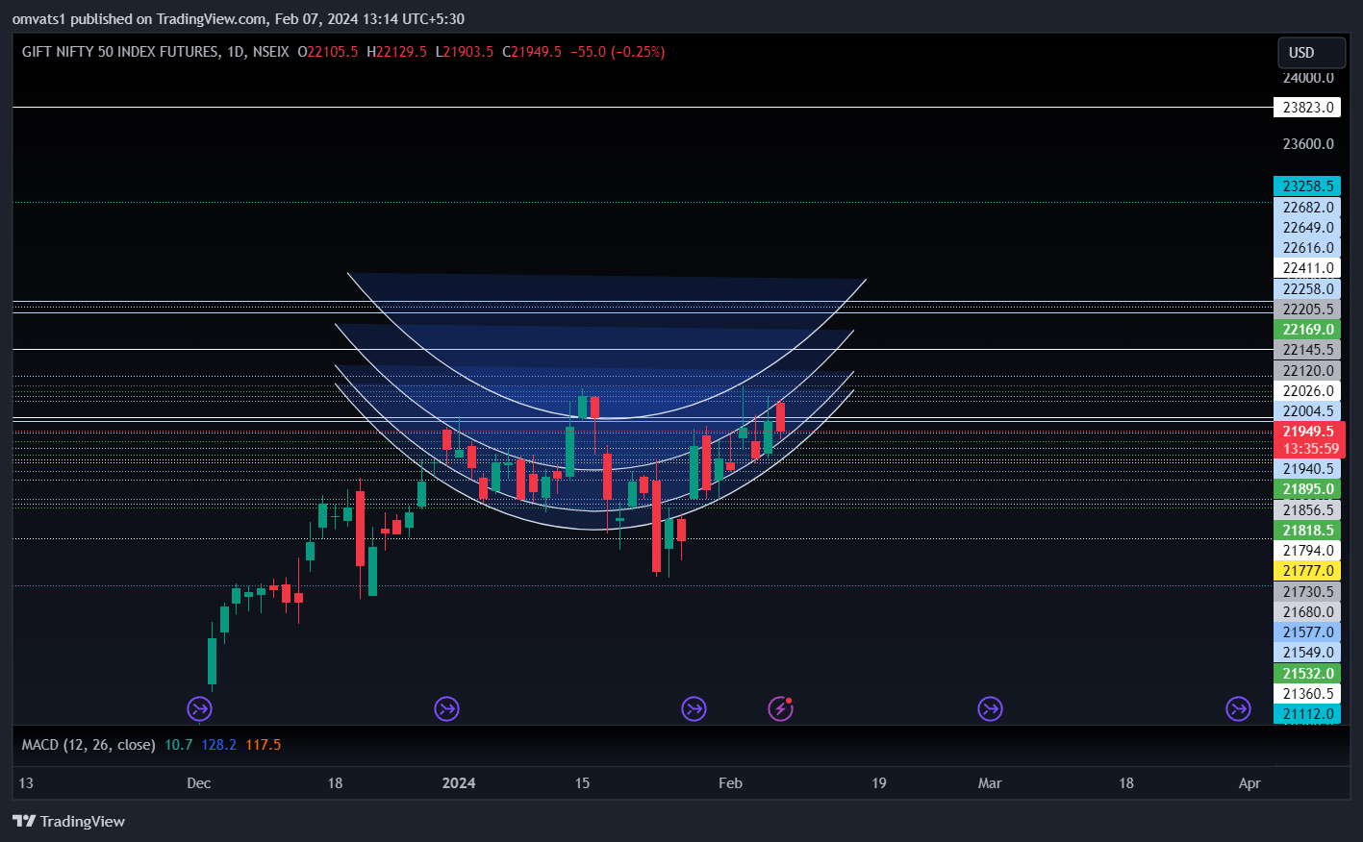This screenshot has width=1363, height=842.
Task: Click the event icon left of Apr label
Action: [x=1238, y=709]
